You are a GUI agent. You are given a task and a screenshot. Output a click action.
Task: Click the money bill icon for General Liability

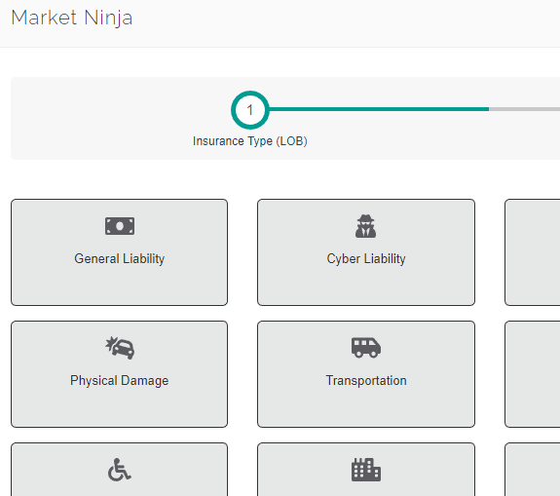[120, 226]
